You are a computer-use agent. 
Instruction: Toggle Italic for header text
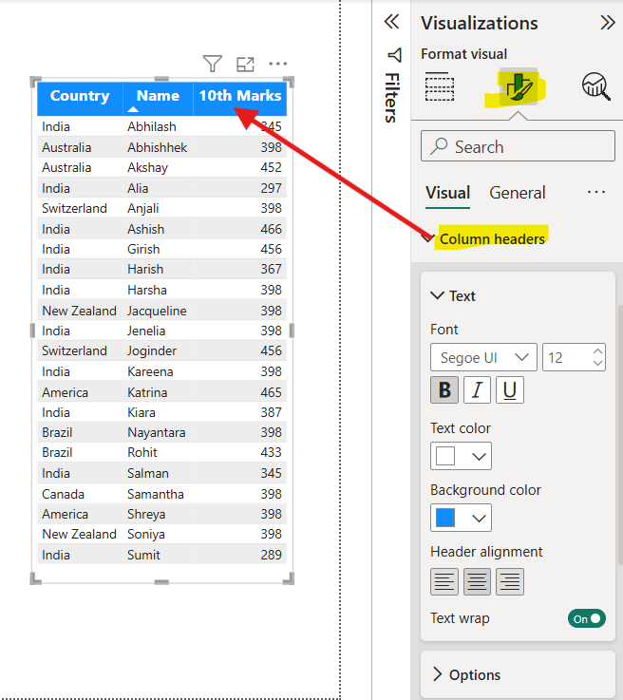point(477,389)
